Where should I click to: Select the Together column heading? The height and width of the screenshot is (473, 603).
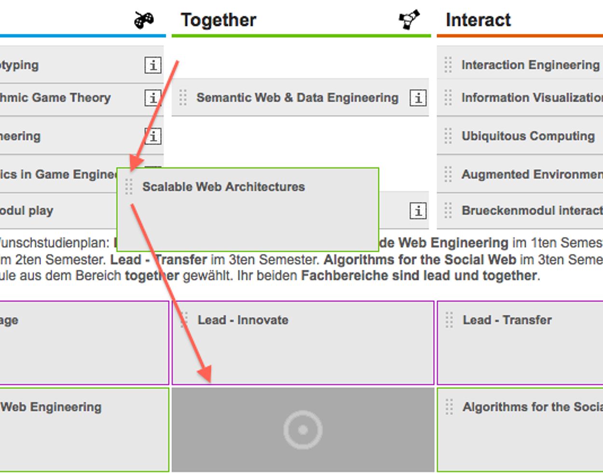[219, 20]
